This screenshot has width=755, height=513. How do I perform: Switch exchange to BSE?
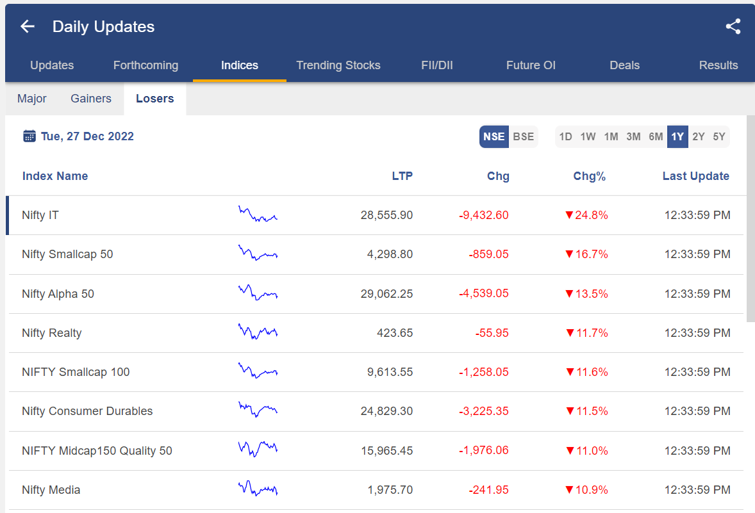[524, 136]
